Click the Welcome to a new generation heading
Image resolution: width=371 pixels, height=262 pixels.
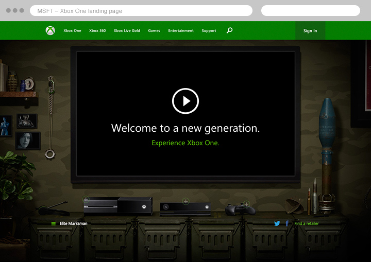[185, 128]
